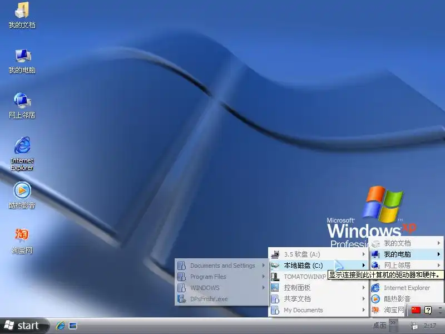Click 网上邻居 globe icon in toolbar menu

coord(375,266)
